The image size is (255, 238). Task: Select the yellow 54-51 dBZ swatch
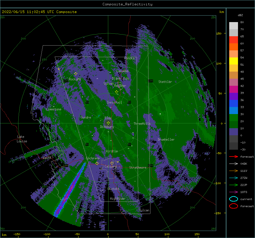(x=233, y=61)
